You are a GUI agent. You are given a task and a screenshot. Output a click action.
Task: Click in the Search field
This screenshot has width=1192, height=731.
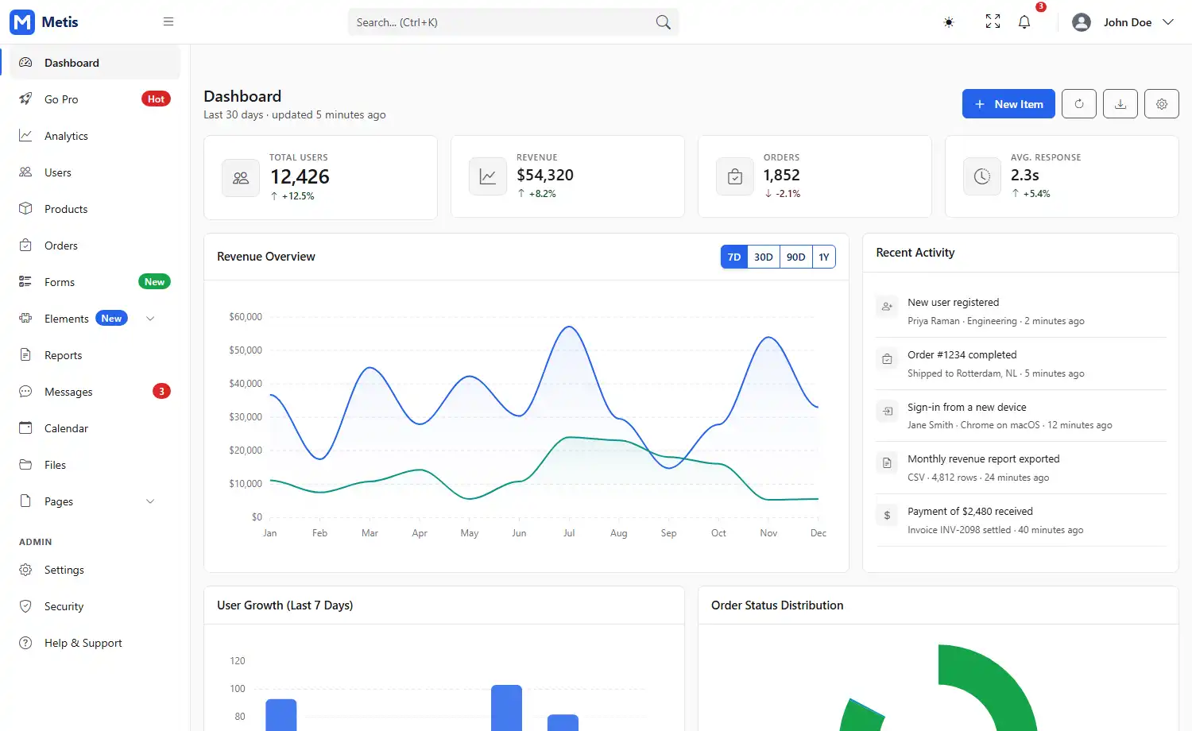pyautogui.click(x=513, y=22)
